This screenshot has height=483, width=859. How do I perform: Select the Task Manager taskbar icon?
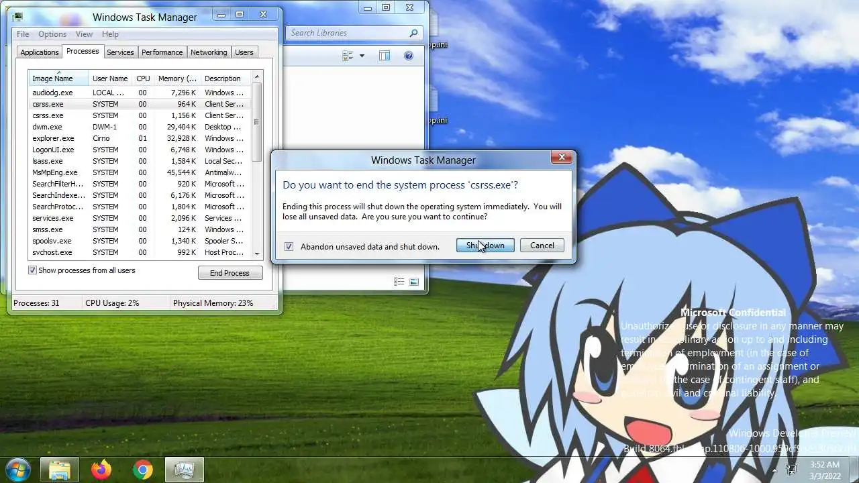click(x=185, y=470)
